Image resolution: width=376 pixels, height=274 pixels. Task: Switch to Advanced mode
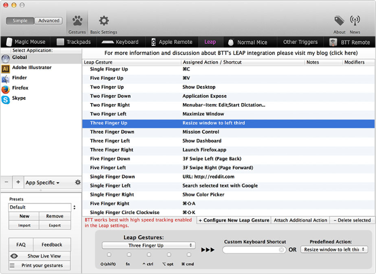pyautogui.click(x=49, y=21)
